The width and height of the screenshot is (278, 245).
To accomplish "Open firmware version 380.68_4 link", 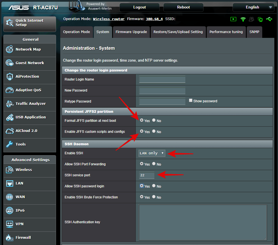I will click(x=154, y=19).
